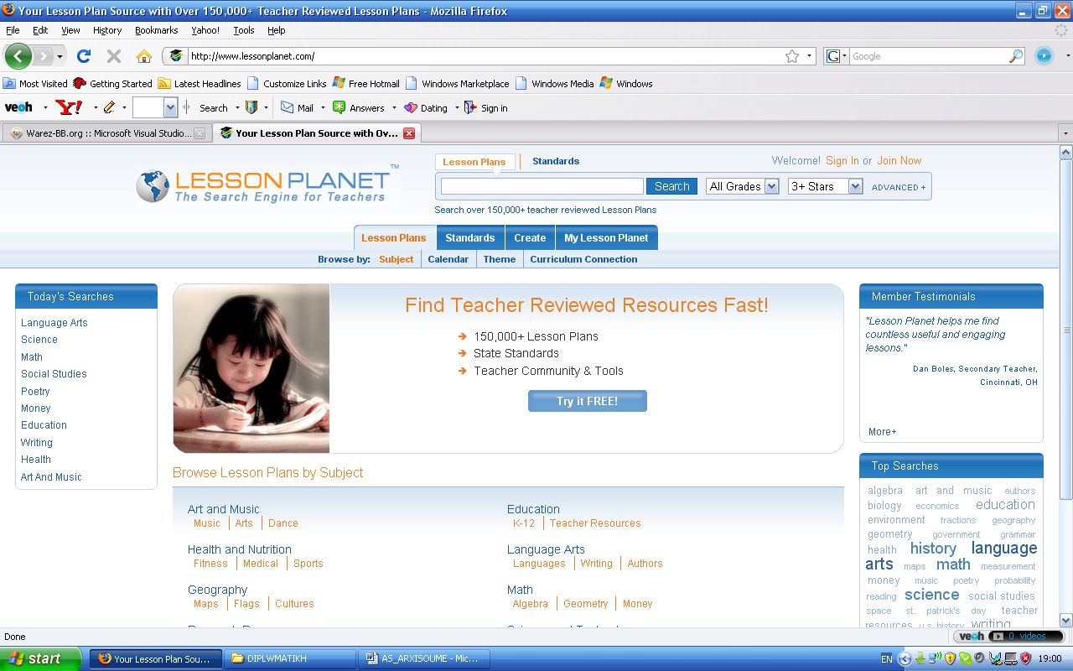The width and height of the screenshot is (1073, 671).
Task: Click the Lesson Planet site favicon in address bar
Action: pos(176,56)
